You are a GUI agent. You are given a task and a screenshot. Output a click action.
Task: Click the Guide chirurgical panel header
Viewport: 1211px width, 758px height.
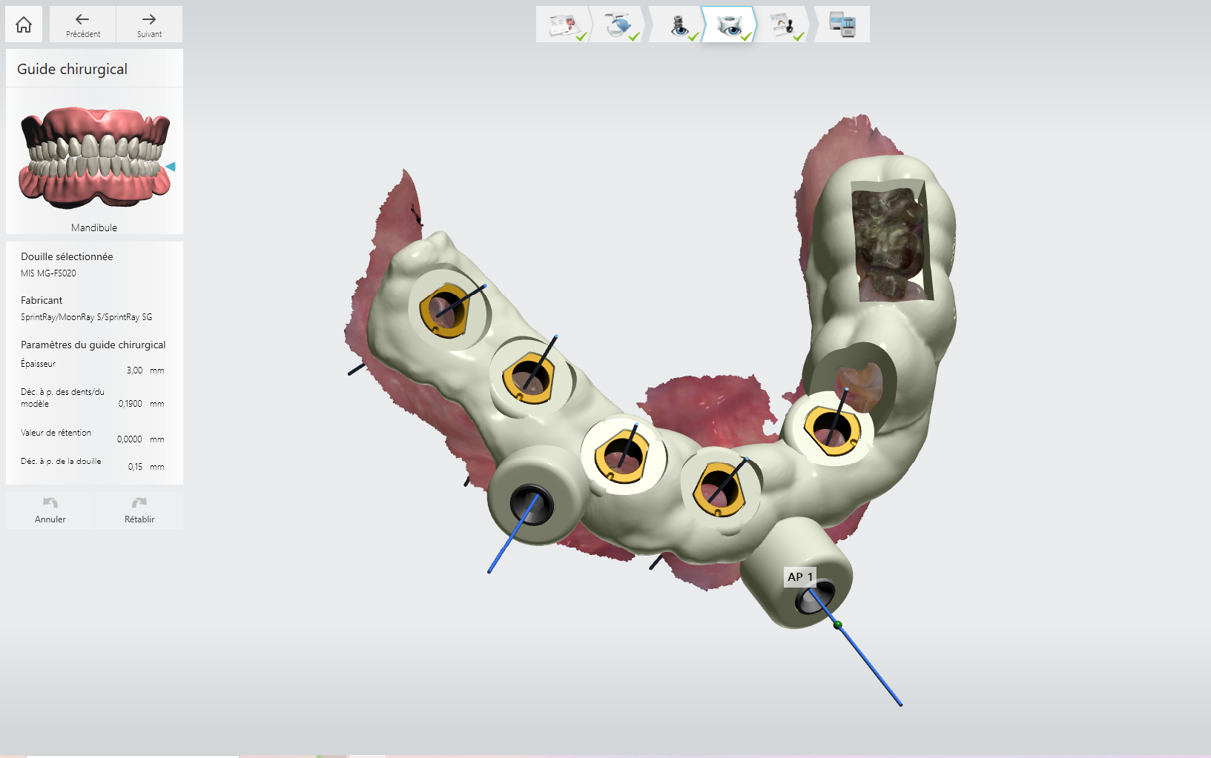pos(73,69)
